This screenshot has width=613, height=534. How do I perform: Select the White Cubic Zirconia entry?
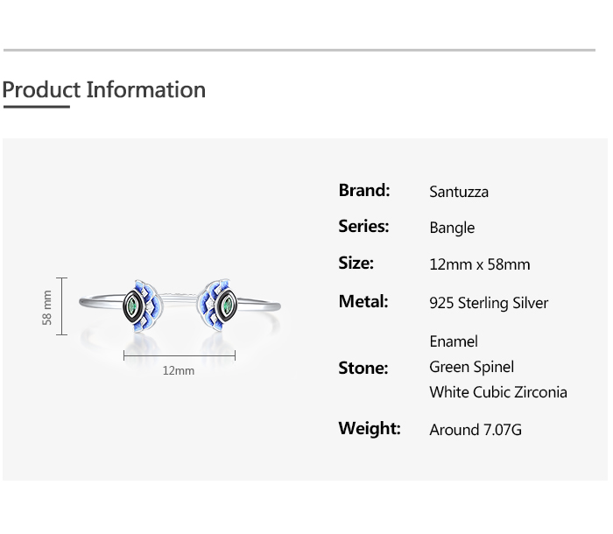coord(497,392)
